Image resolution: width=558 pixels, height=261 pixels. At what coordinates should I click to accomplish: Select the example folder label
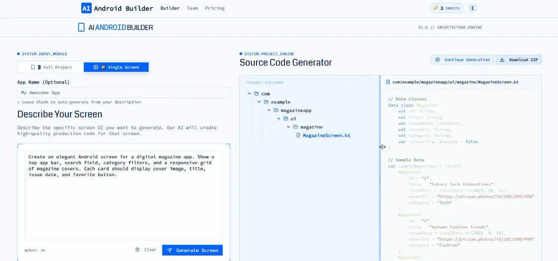click(280, 102)
